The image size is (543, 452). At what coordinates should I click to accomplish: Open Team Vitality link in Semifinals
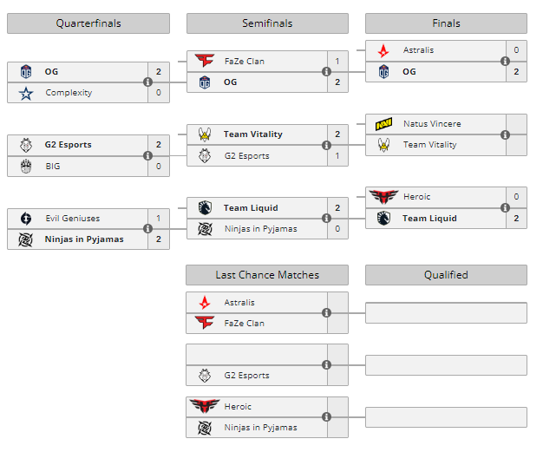(252, 134)
